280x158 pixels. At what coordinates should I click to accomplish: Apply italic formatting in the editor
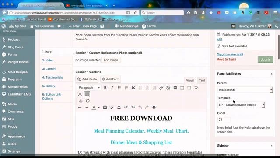pyautogui.click(x=112, y=88)
